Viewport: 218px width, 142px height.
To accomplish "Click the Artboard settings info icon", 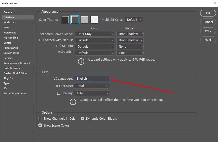I will (x=81, y=61).
